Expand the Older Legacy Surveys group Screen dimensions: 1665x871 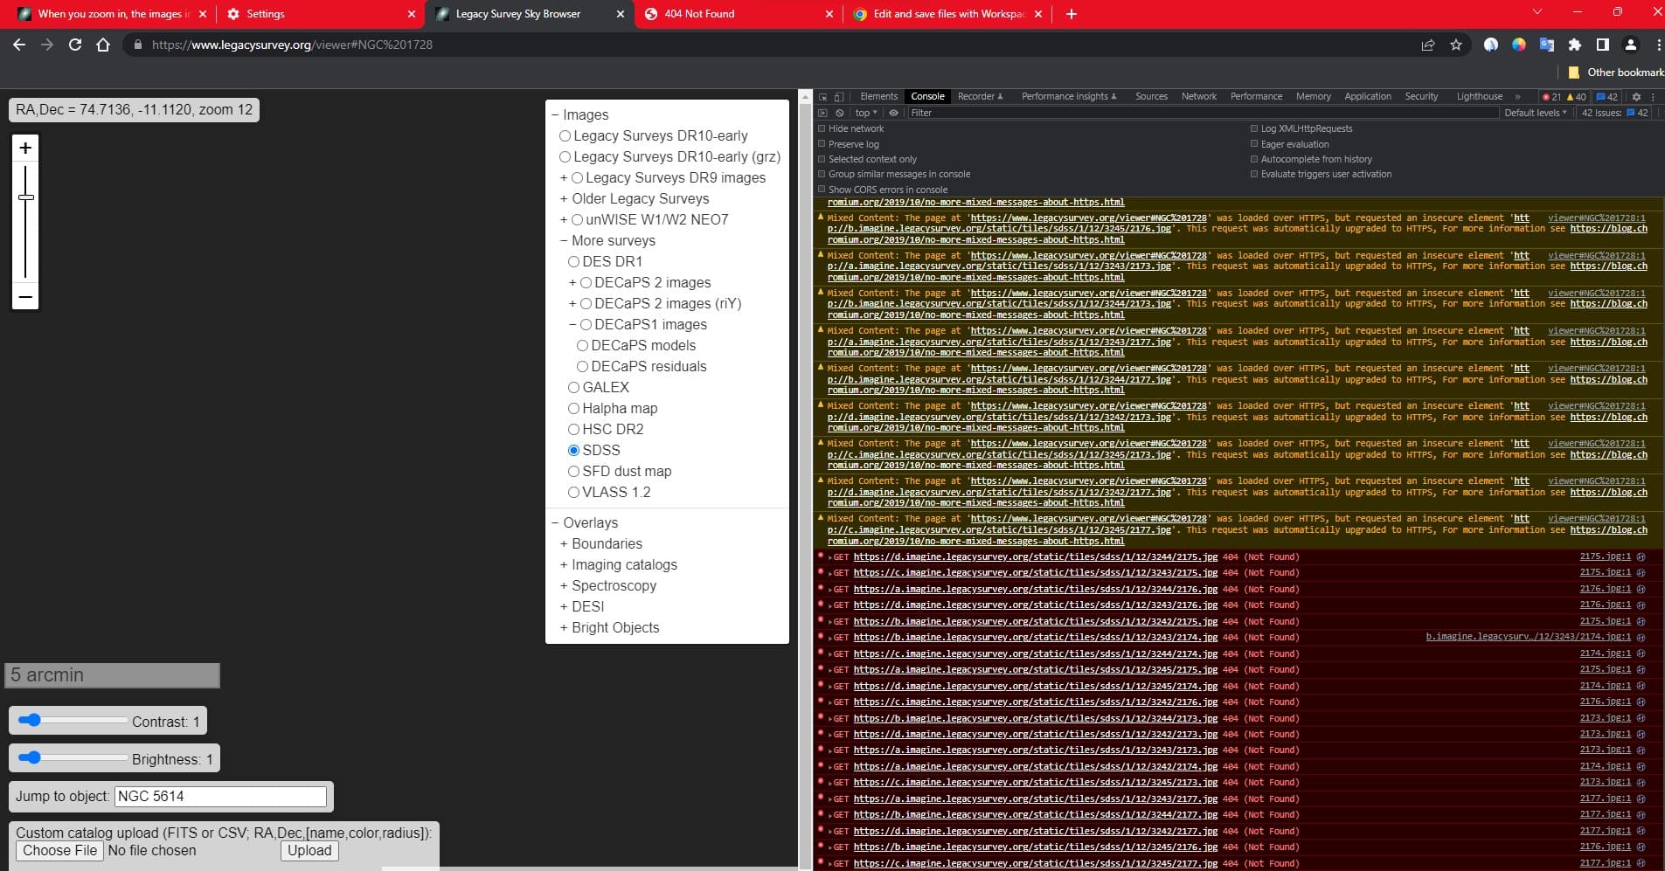pos(564,198)
